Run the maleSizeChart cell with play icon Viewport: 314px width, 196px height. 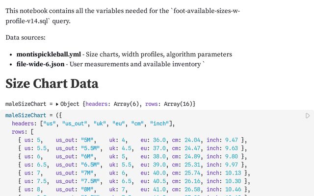308,116
